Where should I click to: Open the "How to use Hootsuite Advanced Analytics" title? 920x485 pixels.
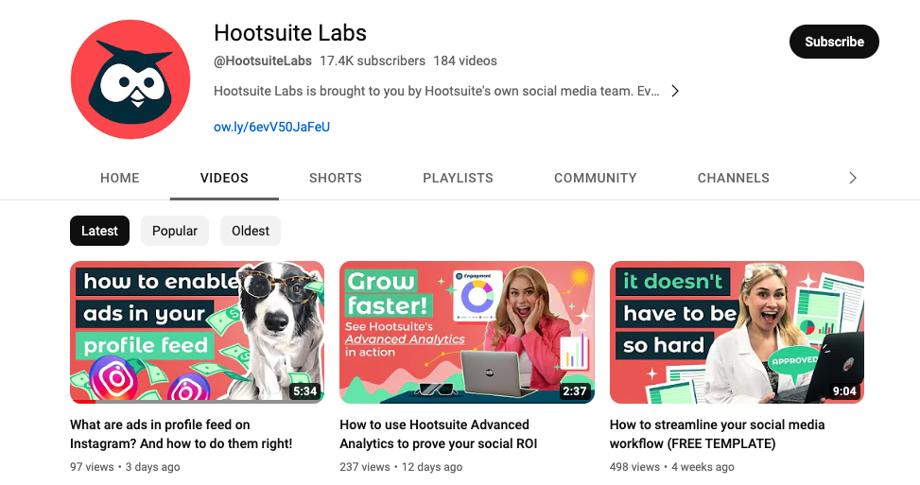[x=440, y=434]
